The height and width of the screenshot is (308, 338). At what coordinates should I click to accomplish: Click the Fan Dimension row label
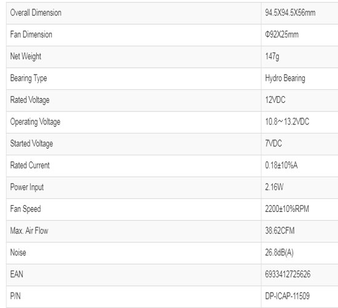(31, 34)
